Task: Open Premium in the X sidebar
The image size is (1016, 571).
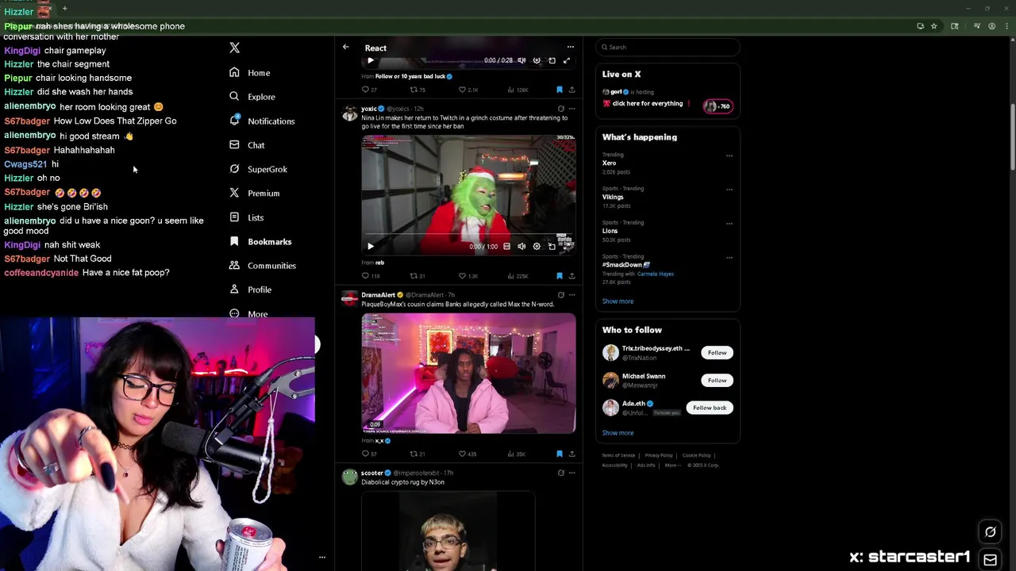Action: (254, 194)
